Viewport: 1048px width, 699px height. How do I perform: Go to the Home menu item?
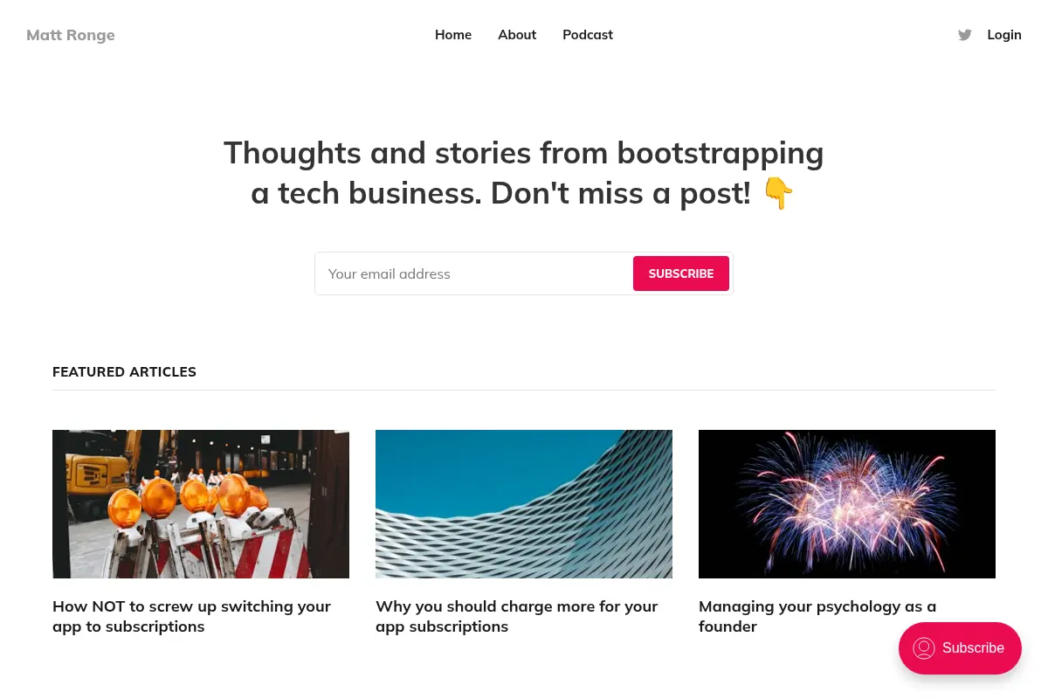(x=453, y=35)
